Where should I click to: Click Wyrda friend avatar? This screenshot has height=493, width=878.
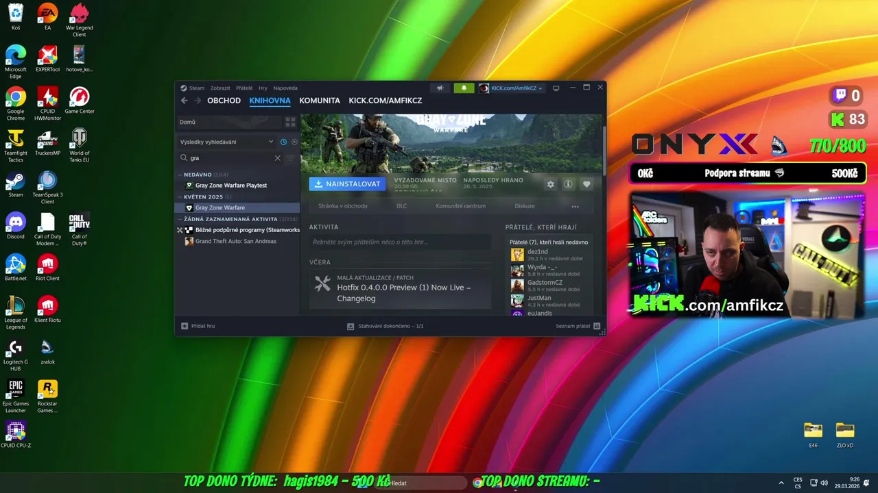coord(517,270)
